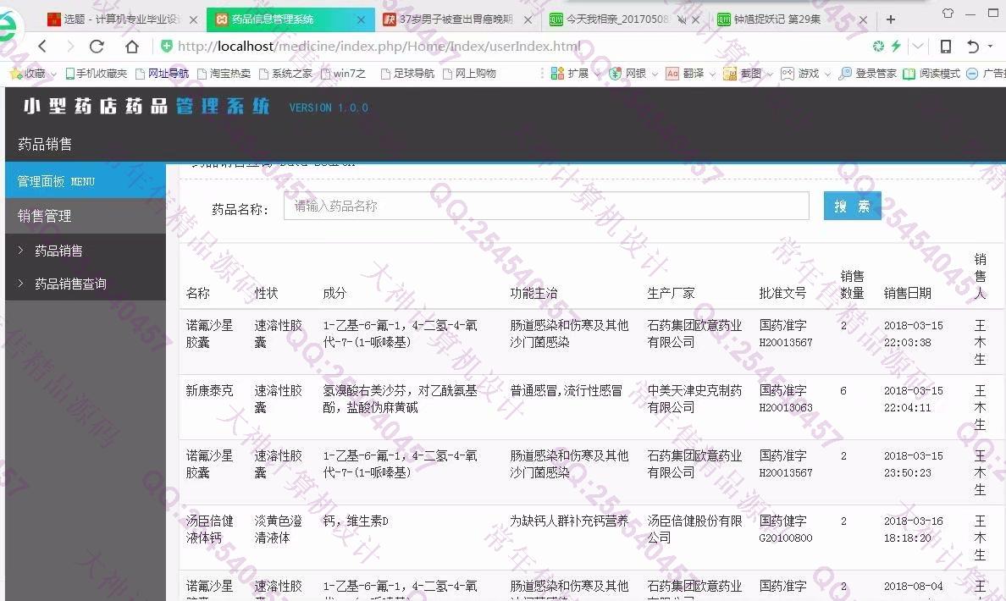Toggle mute icon on 今天我相亲 tab
This screenshot has height=601, width=1006.
[x=682, y=19]
